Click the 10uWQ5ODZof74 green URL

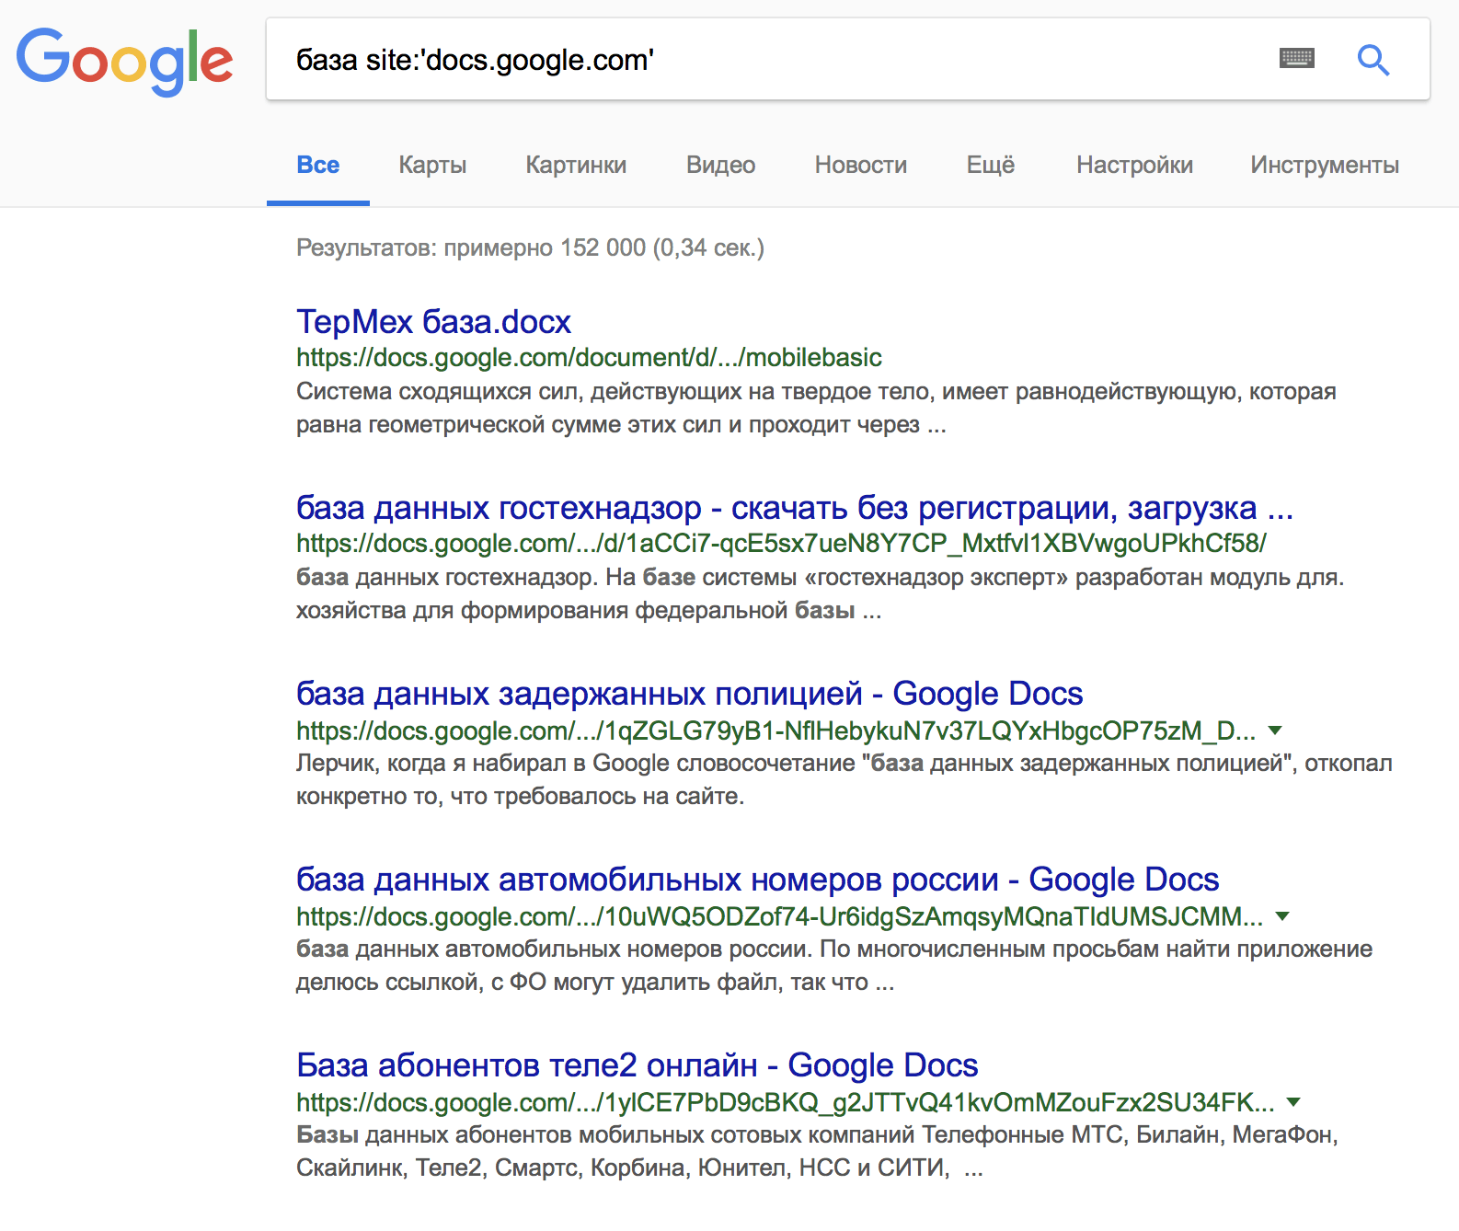pos(780,916)
